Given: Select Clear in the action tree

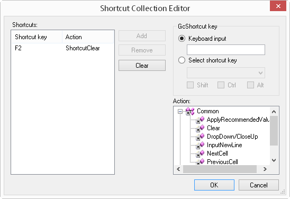Looking at the screenshot, I should [x=213, y=128].
